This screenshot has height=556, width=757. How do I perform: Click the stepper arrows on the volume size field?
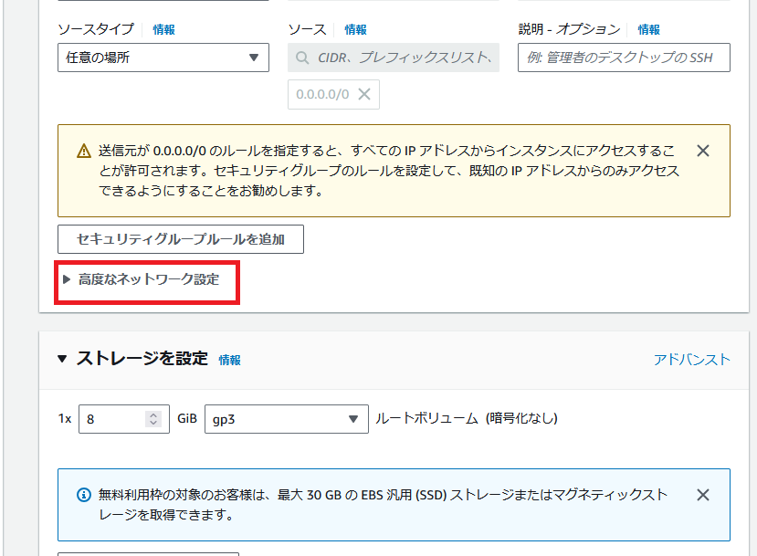(153, 419)
